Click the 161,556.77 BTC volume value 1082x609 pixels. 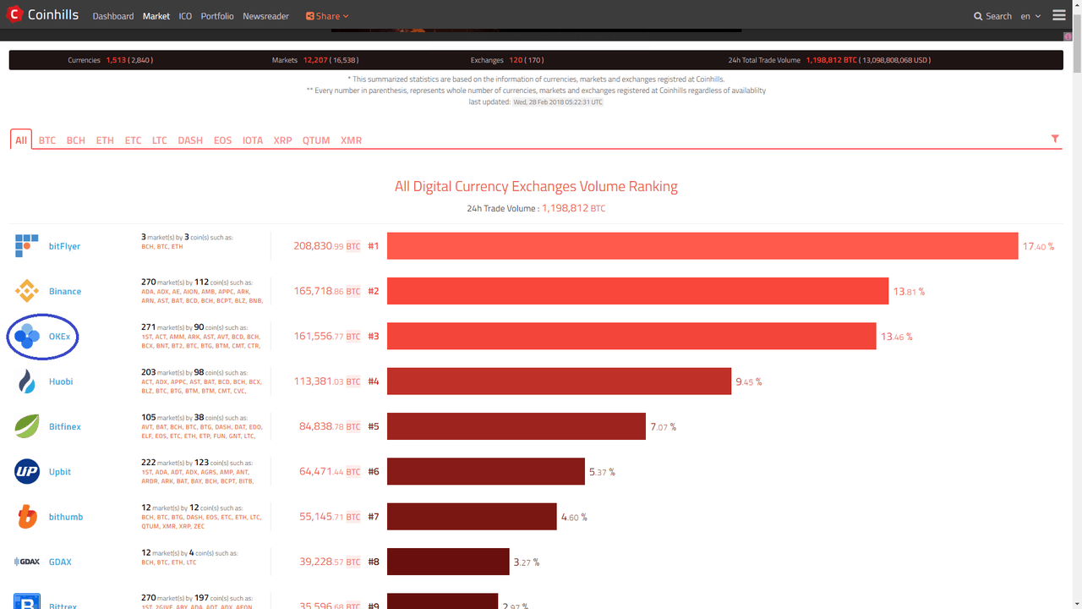pos(327,337)
